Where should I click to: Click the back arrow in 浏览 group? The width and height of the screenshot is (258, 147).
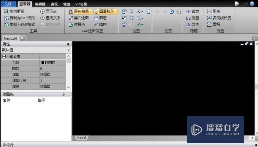158,11
